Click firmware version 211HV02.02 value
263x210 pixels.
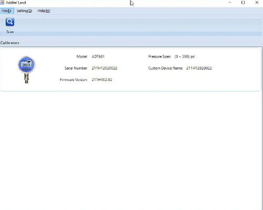point(102,79)
